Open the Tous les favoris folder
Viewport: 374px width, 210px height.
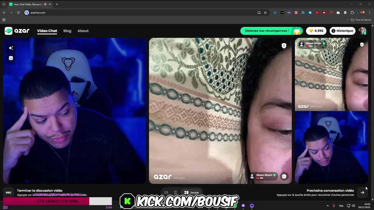[361, 20]
